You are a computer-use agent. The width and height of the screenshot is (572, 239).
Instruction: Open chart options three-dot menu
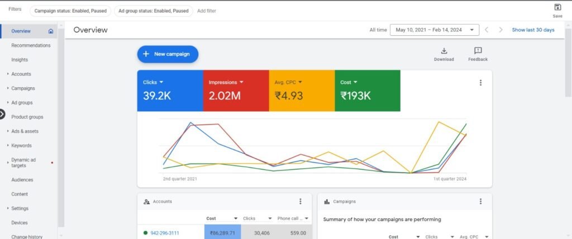click(x=480, y=83)
